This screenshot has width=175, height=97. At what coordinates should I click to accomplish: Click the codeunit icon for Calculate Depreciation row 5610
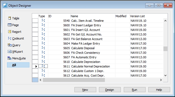pos(43,62)
